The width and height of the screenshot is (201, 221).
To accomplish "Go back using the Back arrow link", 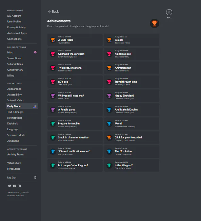I will click(x=53, y=12).
